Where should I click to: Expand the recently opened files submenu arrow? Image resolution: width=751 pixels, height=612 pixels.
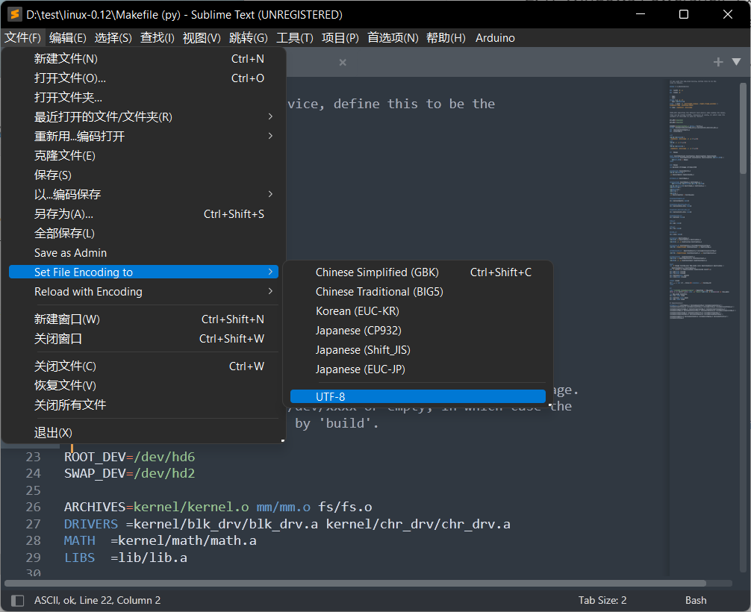[270, 116]
